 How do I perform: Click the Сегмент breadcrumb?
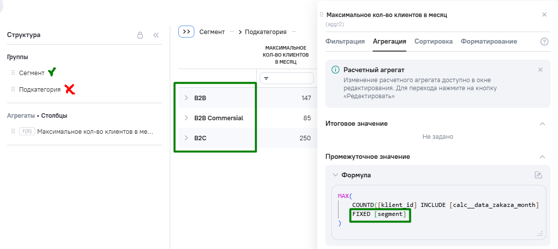[x=212, y=32]
